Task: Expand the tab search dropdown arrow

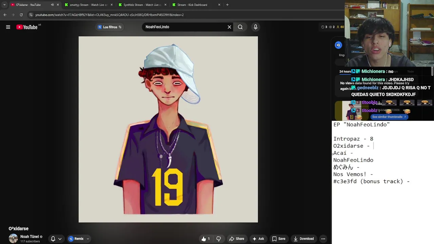Action: coord(4,5)
